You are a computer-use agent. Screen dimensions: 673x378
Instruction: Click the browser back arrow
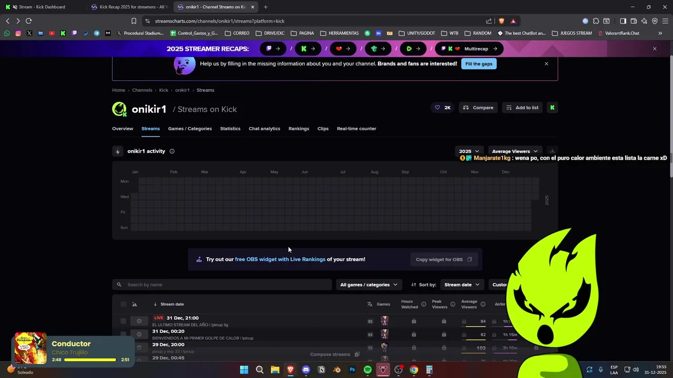(x=7, y=21)
